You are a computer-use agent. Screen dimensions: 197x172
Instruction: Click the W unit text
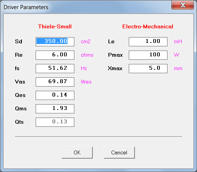pos(176,55)
